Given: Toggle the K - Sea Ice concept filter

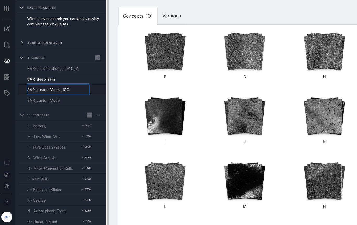Looking at the screenshot, I should [36, 200].
